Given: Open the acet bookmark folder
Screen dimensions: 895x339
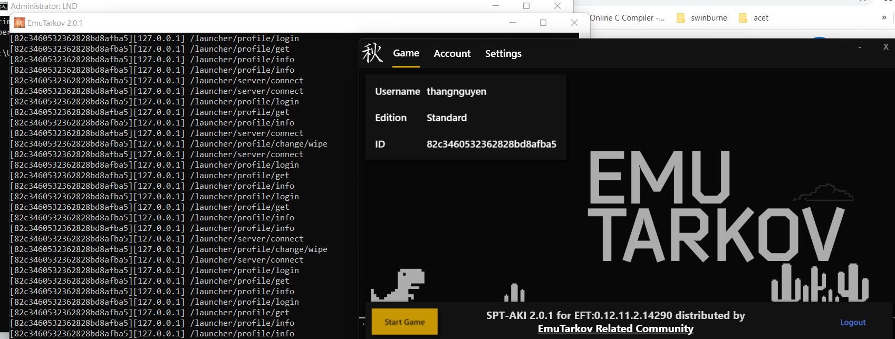Looking at the screenshot, I should click(x=754, y=18).
